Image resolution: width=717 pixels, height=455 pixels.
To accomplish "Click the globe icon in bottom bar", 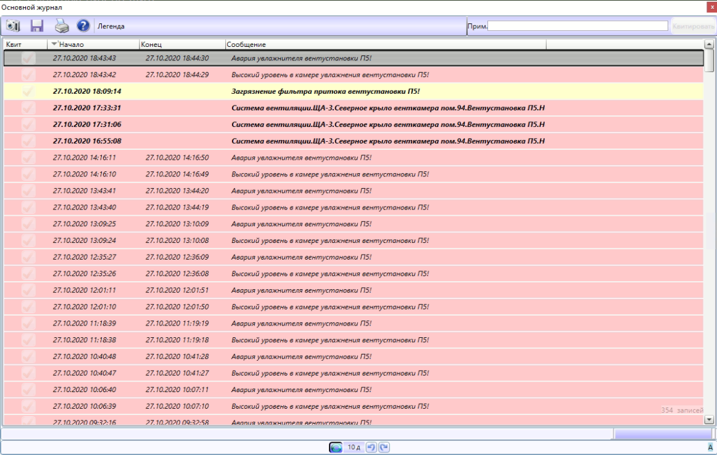I will click(336, 448).
